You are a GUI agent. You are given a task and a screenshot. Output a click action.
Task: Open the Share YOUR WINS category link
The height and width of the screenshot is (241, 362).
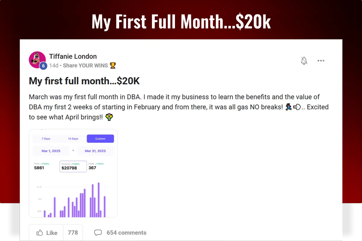coord(85,65)
